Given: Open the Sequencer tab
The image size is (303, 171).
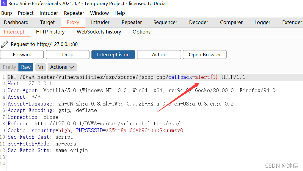Looking at the screenshot, I should (165, 23).
